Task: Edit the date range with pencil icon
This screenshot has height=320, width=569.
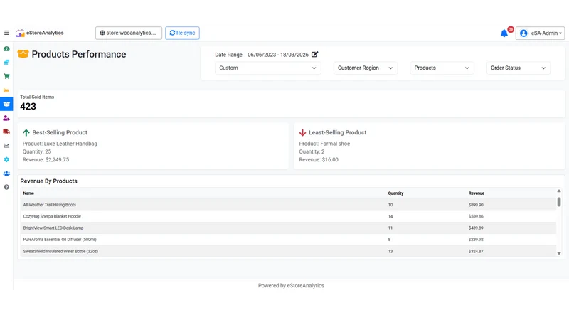Action: (x=314, y=55)
